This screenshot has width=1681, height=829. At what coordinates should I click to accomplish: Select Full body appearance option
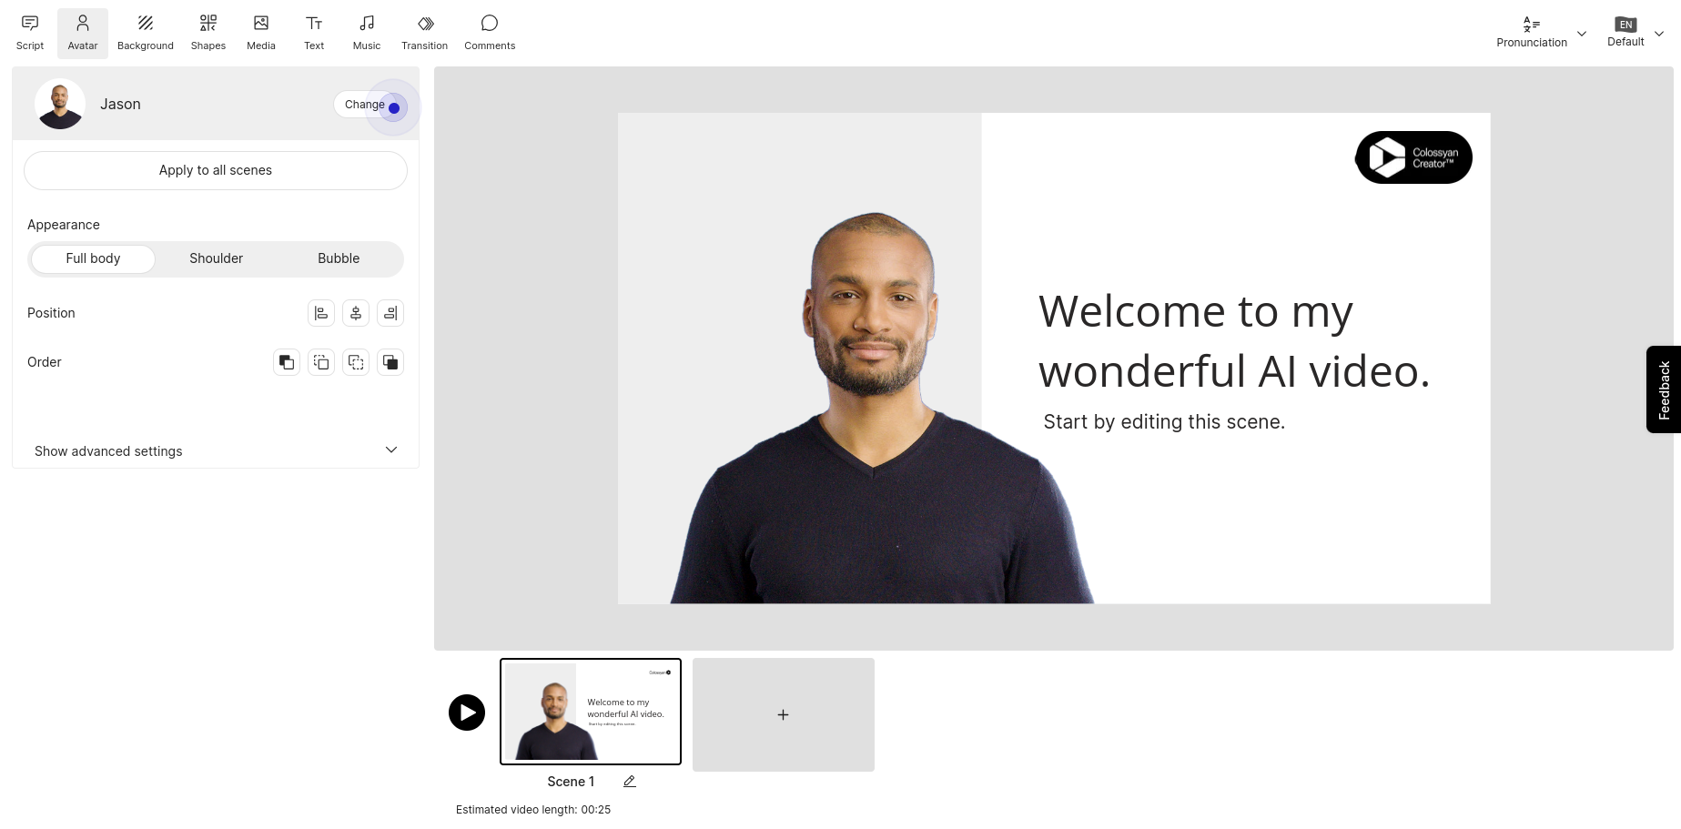pyautogui.click(x=93, y=258)
